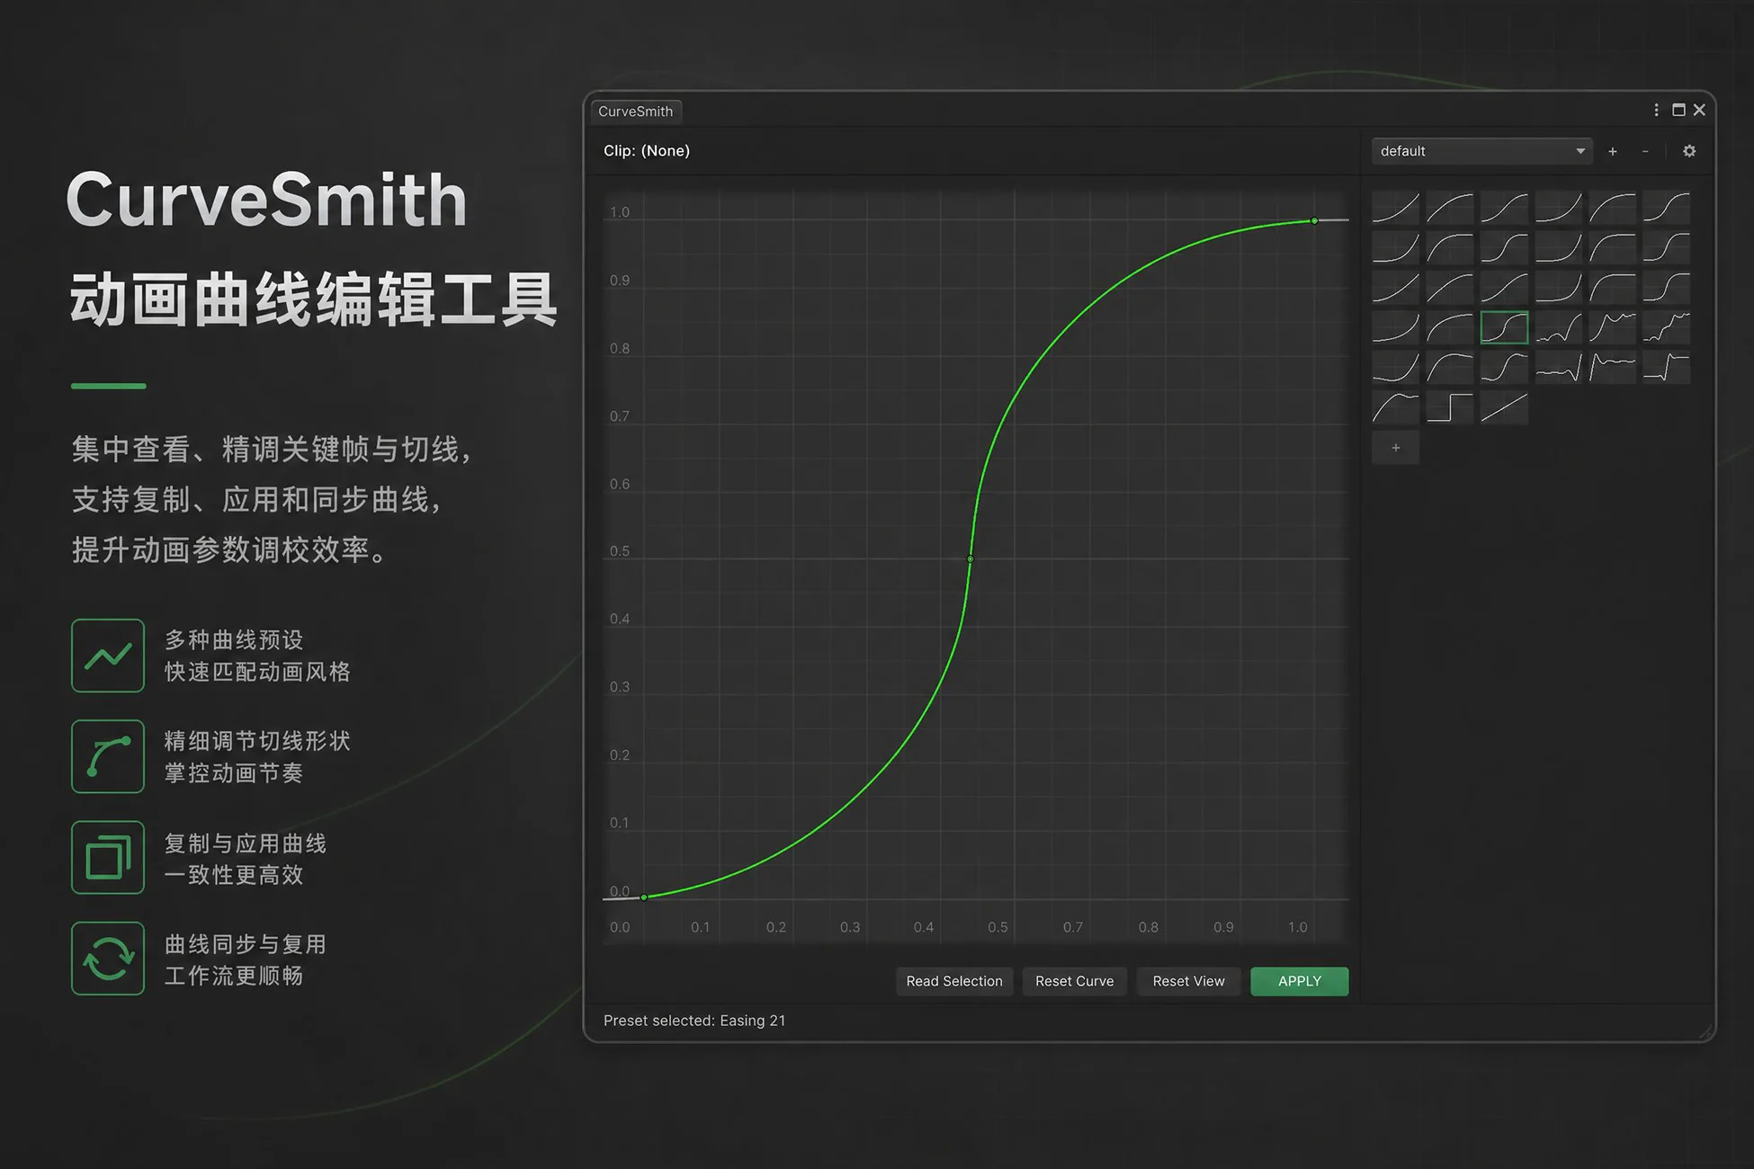Select preset in third row, first column
1754x1169 pixels.
click(x=1396, y=288)
